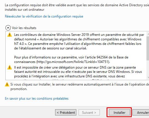The height and width of the screenshot is (118, 149).
Task: Click the warning icon beside Windows Server 2019 message
Action: pos(10,35)
